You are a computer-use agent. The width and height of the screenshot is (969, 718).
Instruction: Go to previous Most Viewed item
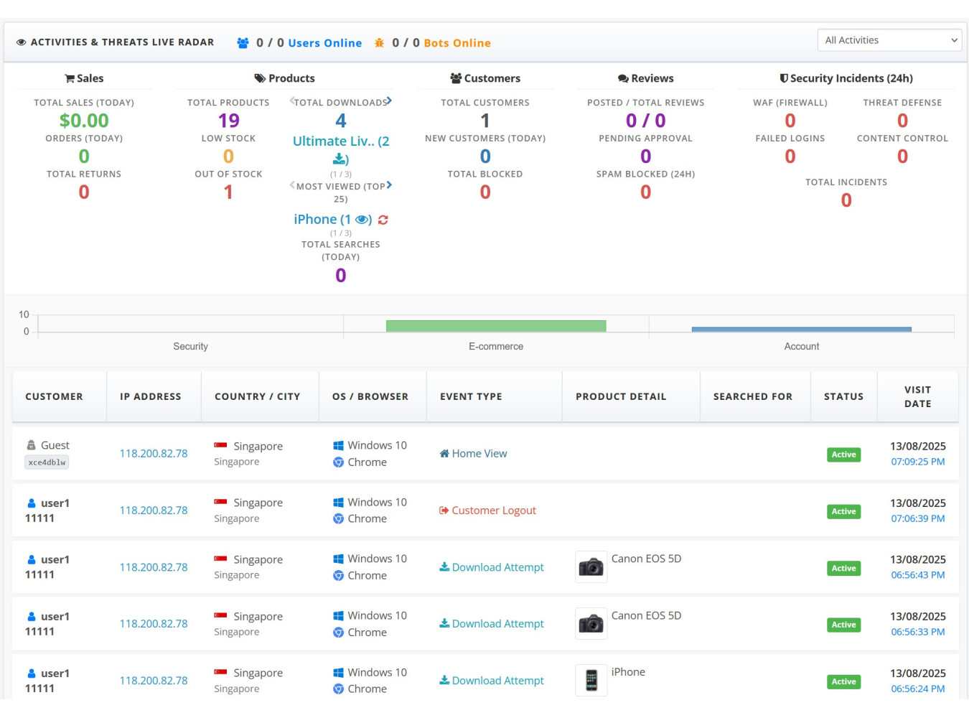pos(292,185)
